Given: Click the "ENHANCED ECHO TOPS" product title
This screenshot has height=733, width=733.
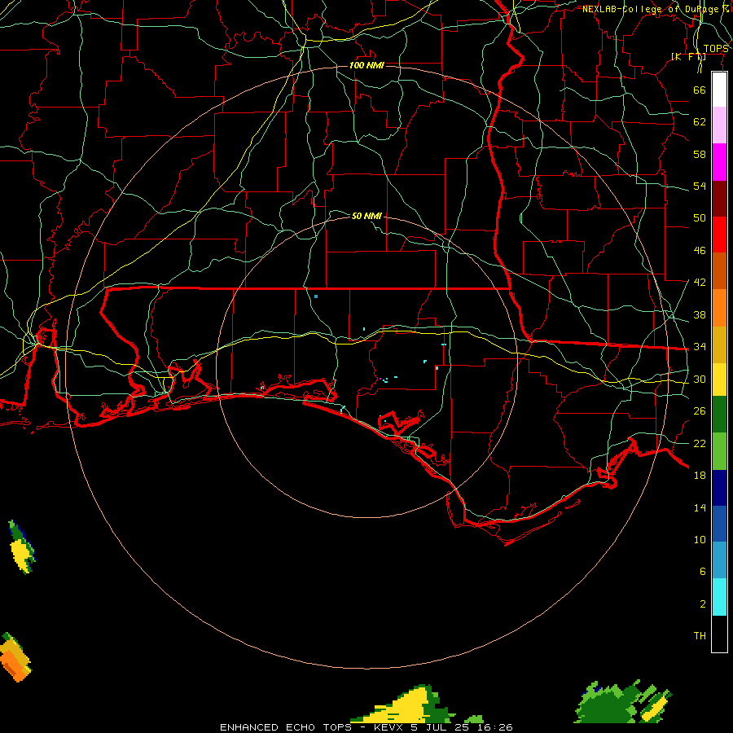Looking at the screenshot, I should click(286, 727).
